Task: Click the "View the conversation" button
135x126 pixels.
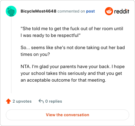Action: [x=67, y=115]
